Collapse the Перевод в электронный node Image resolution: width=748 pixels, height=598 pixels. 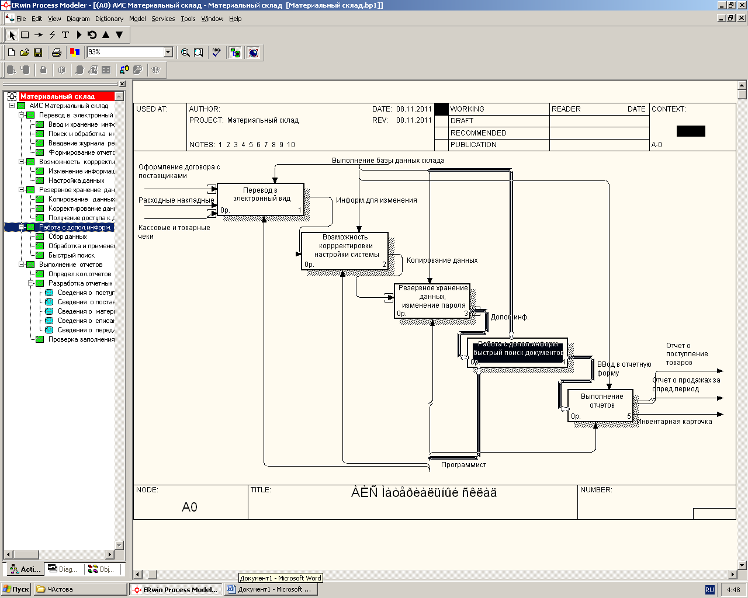[21, 115]
